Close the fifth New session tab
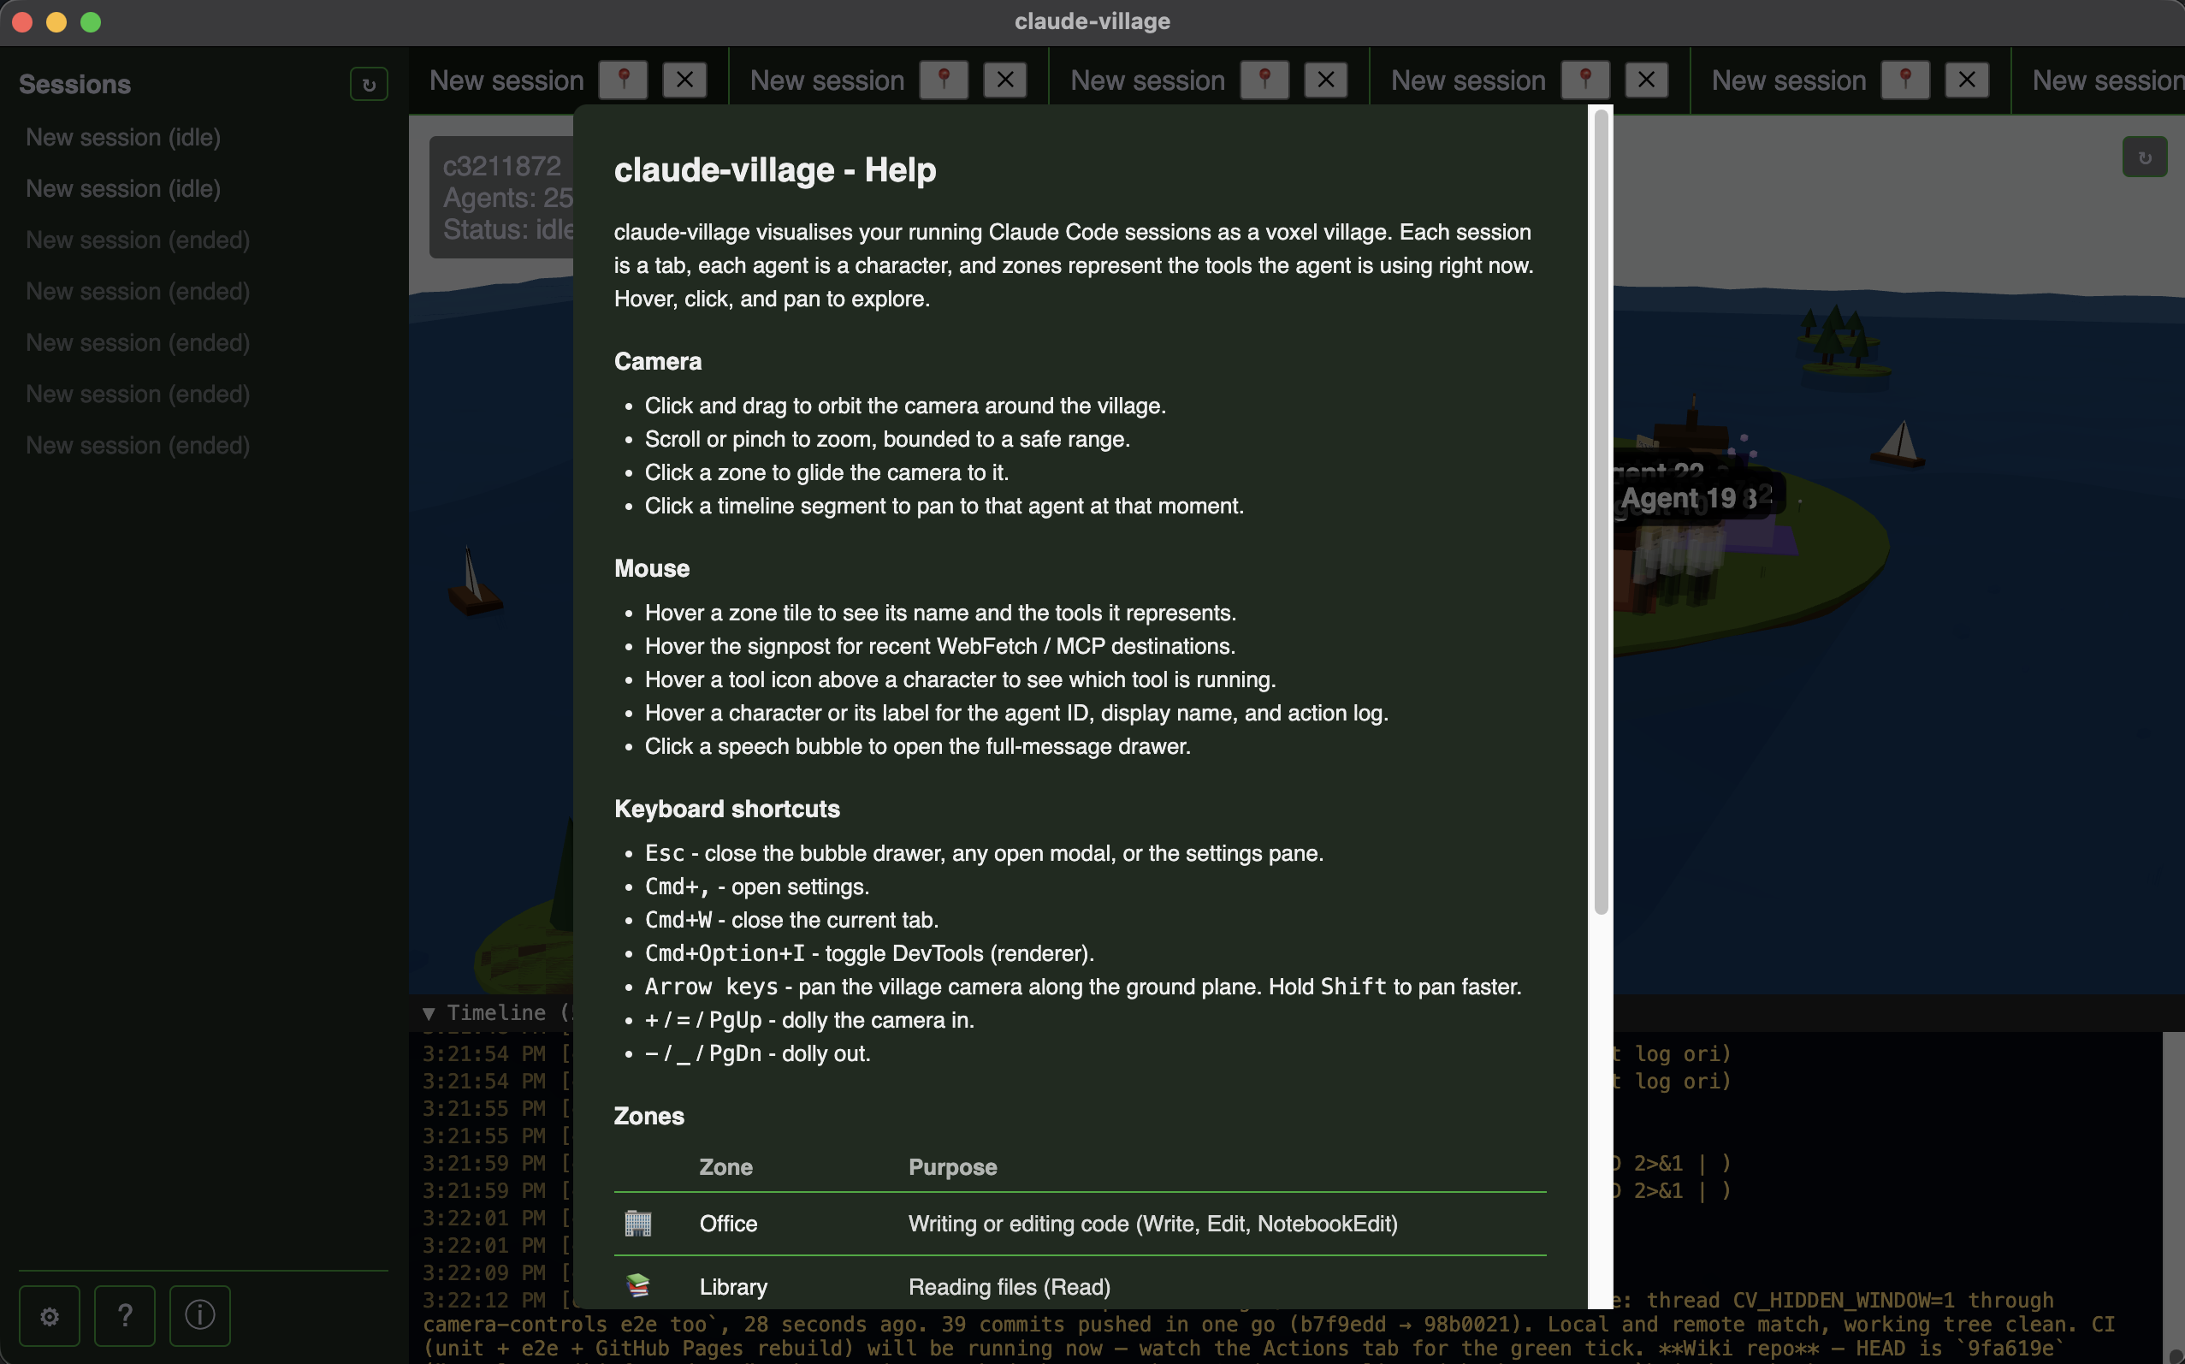 tap(1966, 80)
